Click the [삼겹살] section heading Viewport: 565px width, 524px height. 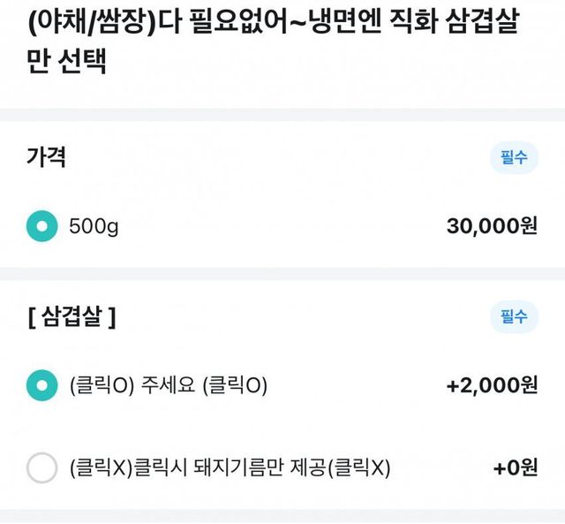[x=72, y=317]
